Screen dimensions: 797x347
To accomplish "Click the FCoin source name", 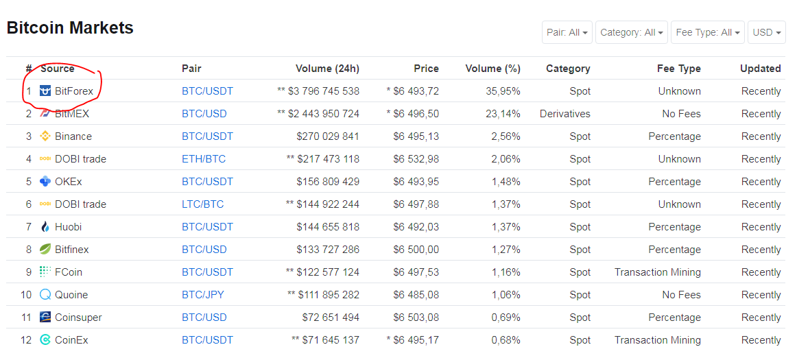I will coord(69,272).
